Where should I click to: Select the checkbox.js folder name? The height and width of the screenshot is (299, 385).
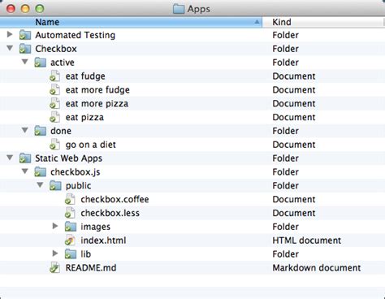click(76, 172)
